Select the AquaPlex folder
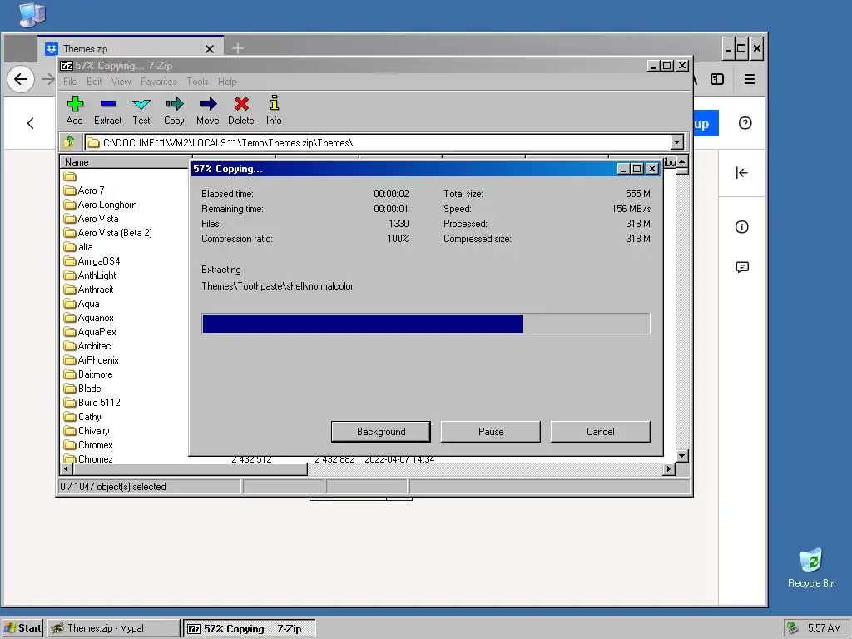Screen dimensions: 852x639 [90, 331]
